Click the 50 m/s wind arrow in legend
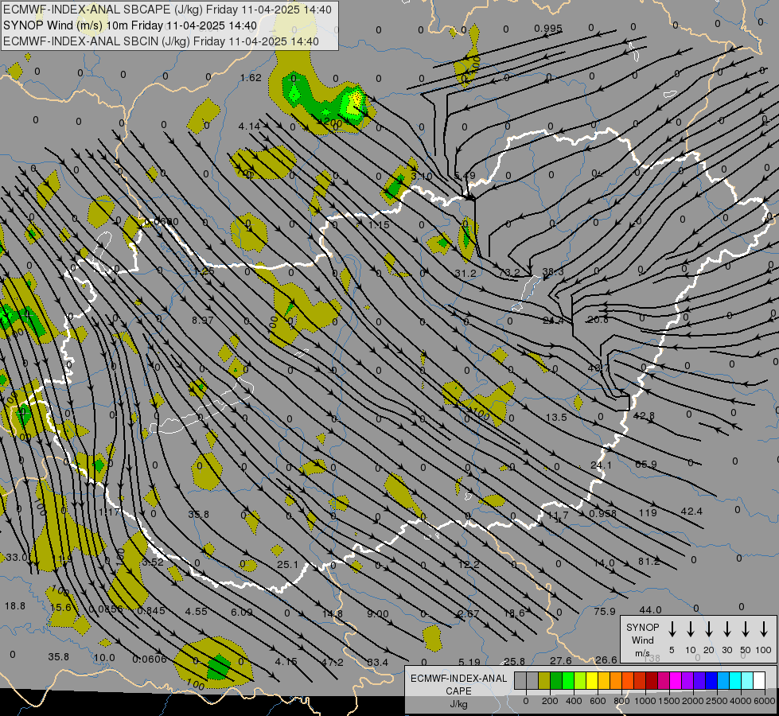The height and width of the screenshot is (716, 779). click(746, 629)
